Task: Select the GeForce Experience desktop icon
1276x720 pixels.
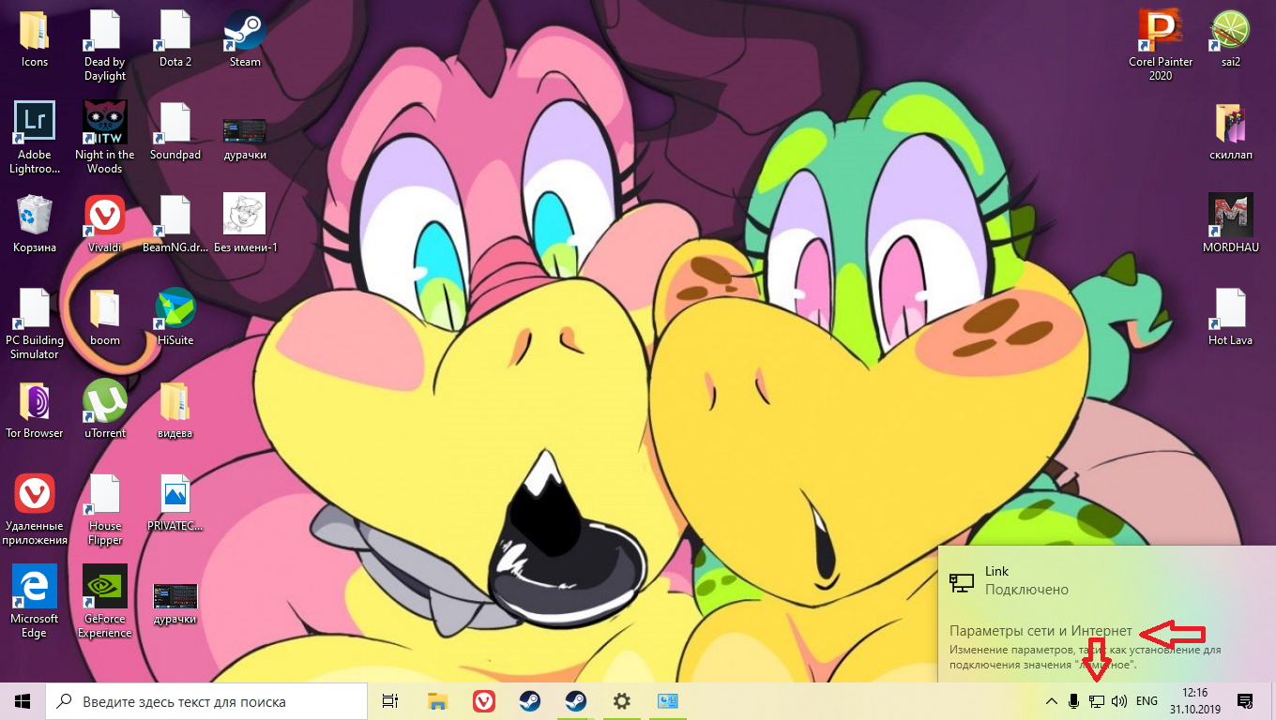Action: pos(104,602)
